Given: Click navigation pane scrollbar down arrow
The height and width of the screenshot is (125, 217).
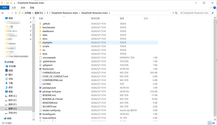Looking at the screenshot, I should (x=33, y=120).
